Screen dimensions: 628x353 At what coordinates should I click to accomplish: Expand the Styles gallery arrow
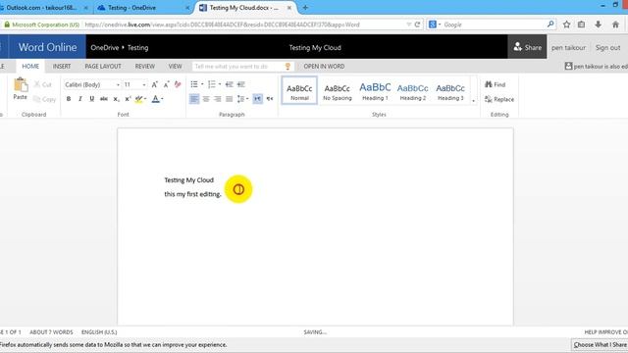click(473, 100)
